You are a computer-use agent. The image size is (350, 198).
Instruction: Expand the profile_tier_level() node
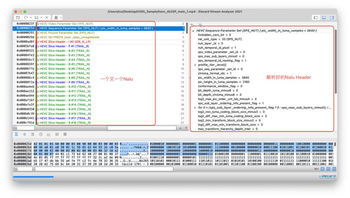pos(195,65)
